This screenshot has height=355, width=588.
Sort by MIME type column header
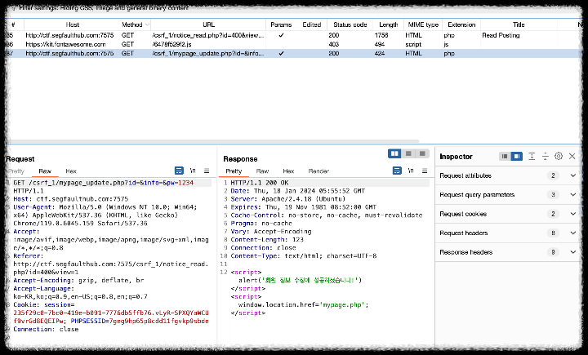click(x=423, y=24)
